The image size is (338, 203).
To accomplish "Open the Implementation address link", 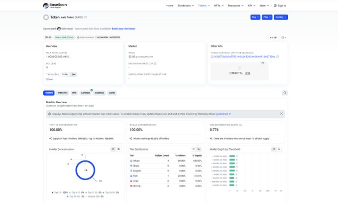I will coord(109,37).
